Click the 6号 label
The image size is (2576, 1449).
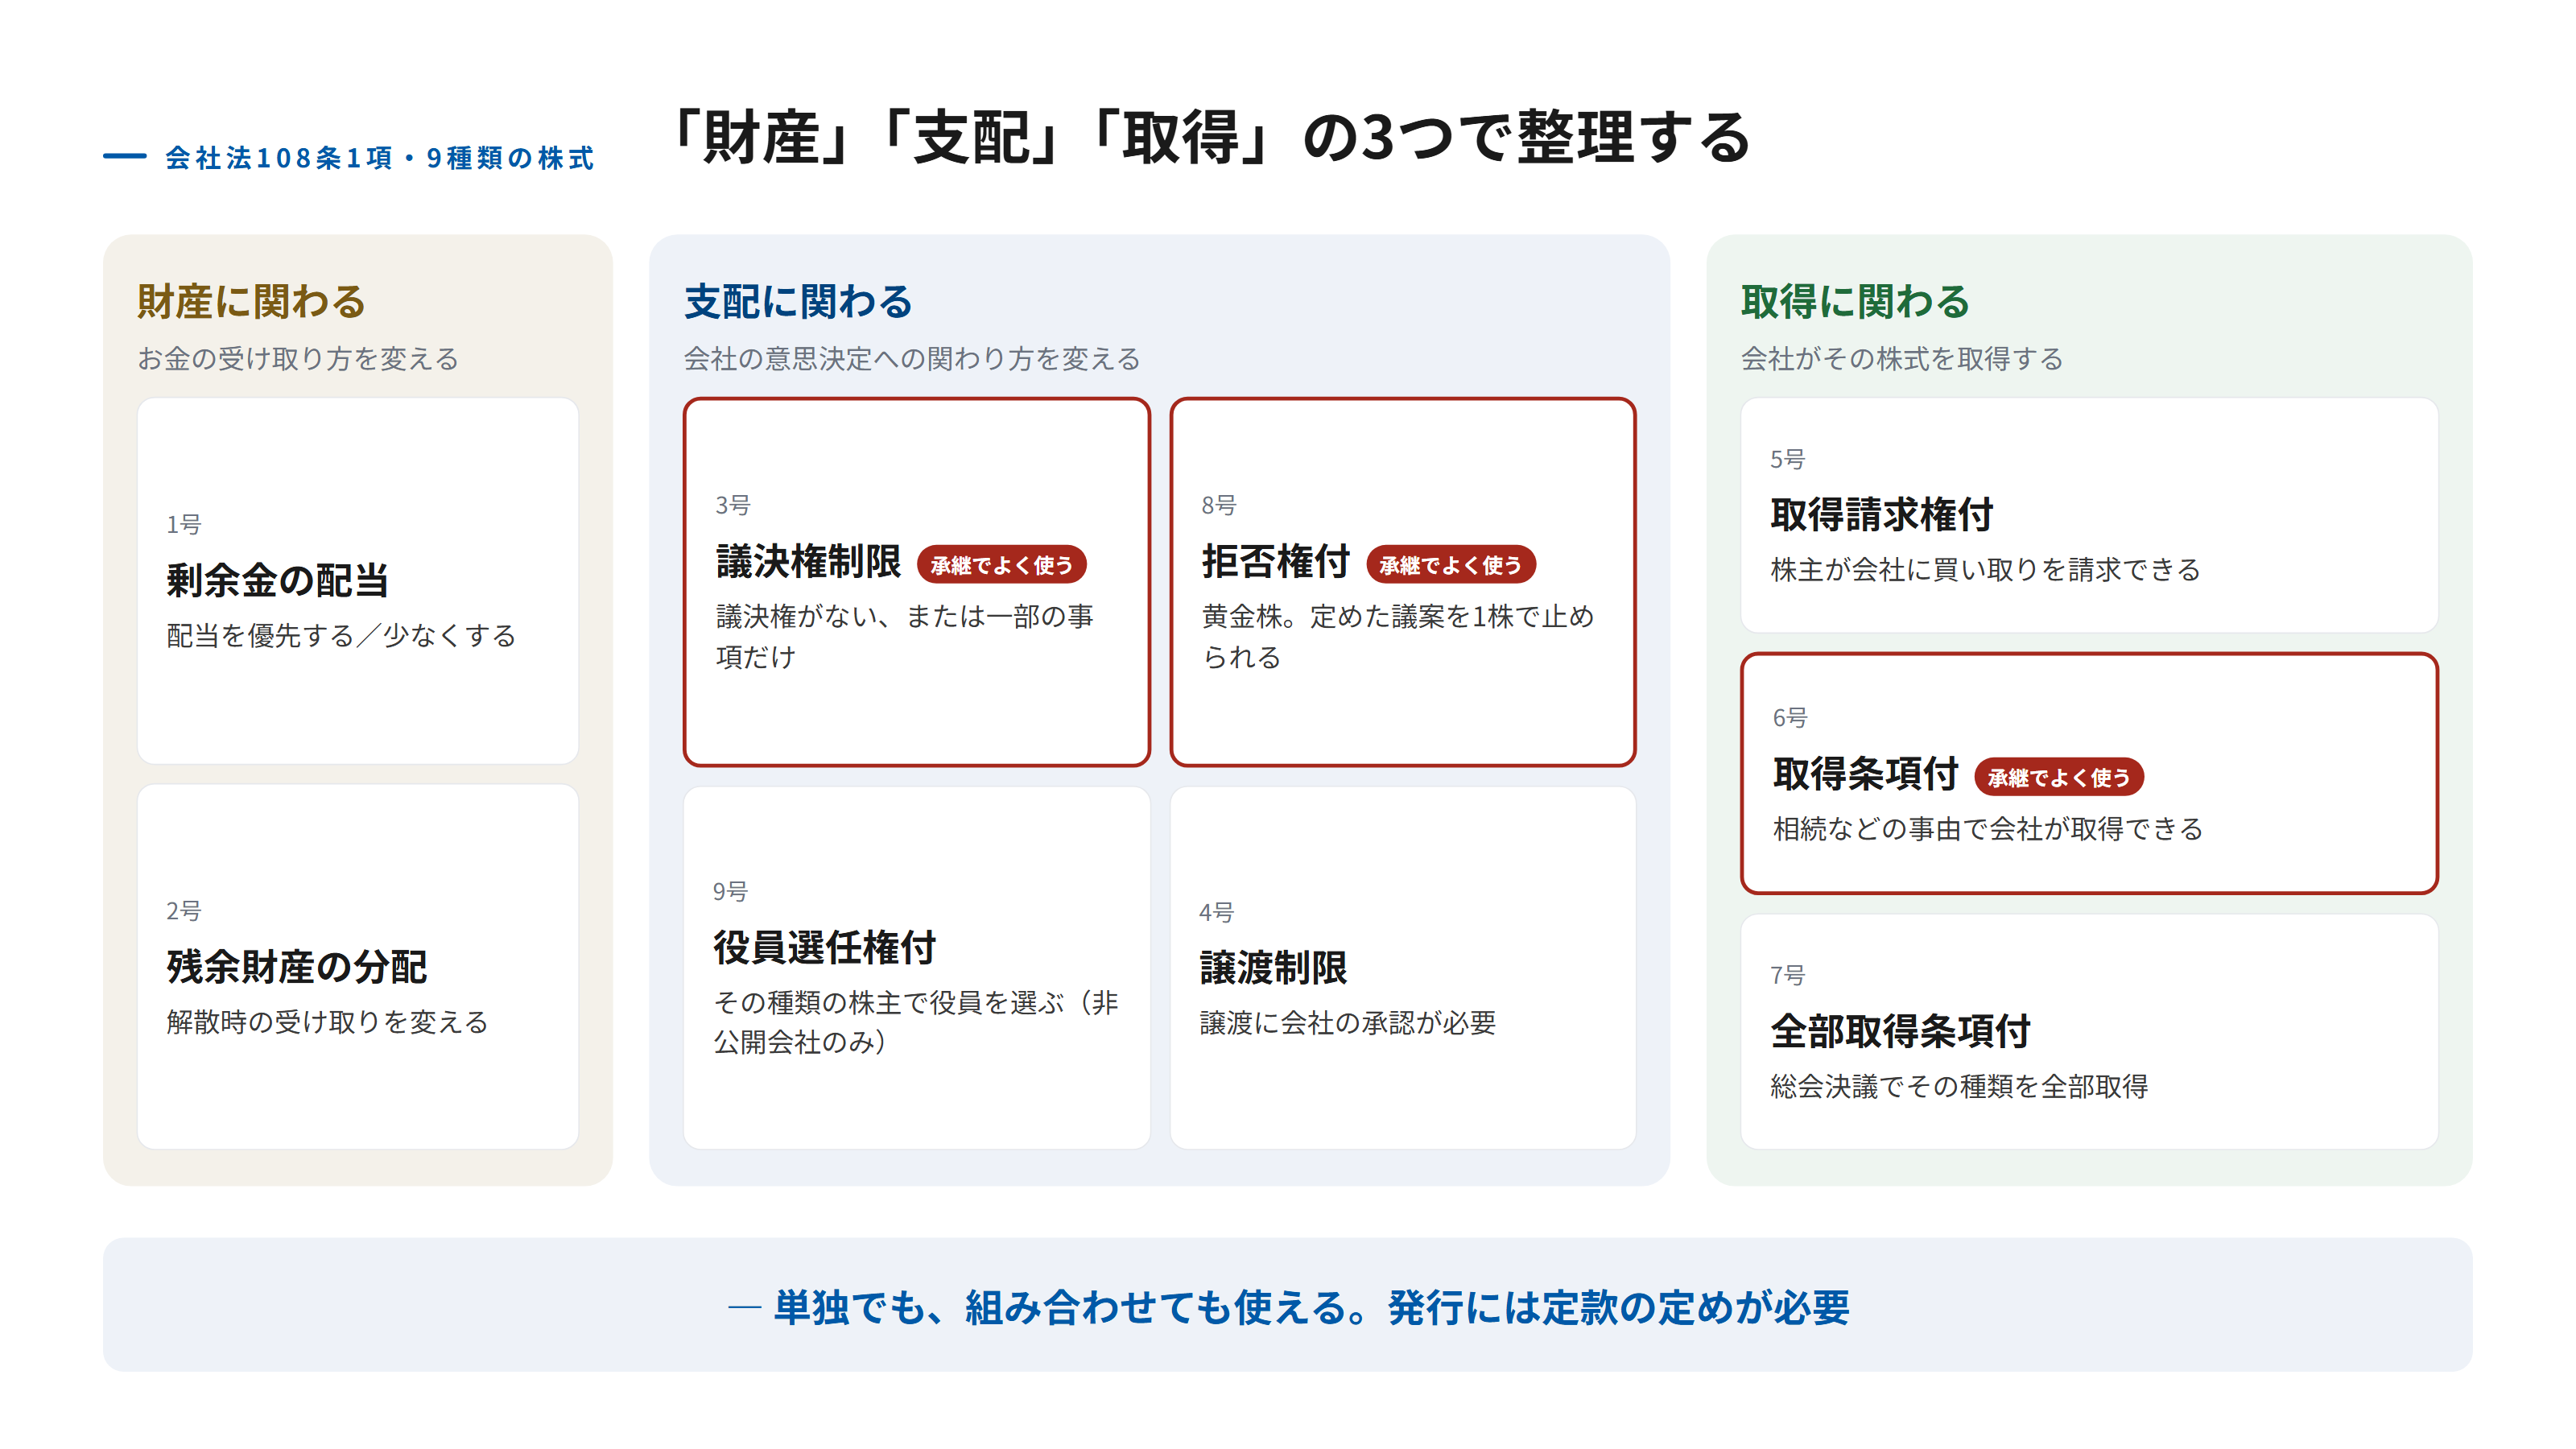[1790, 717]
